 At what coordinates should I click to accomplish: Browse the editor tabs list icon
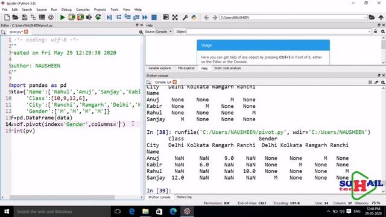point(3,32)
